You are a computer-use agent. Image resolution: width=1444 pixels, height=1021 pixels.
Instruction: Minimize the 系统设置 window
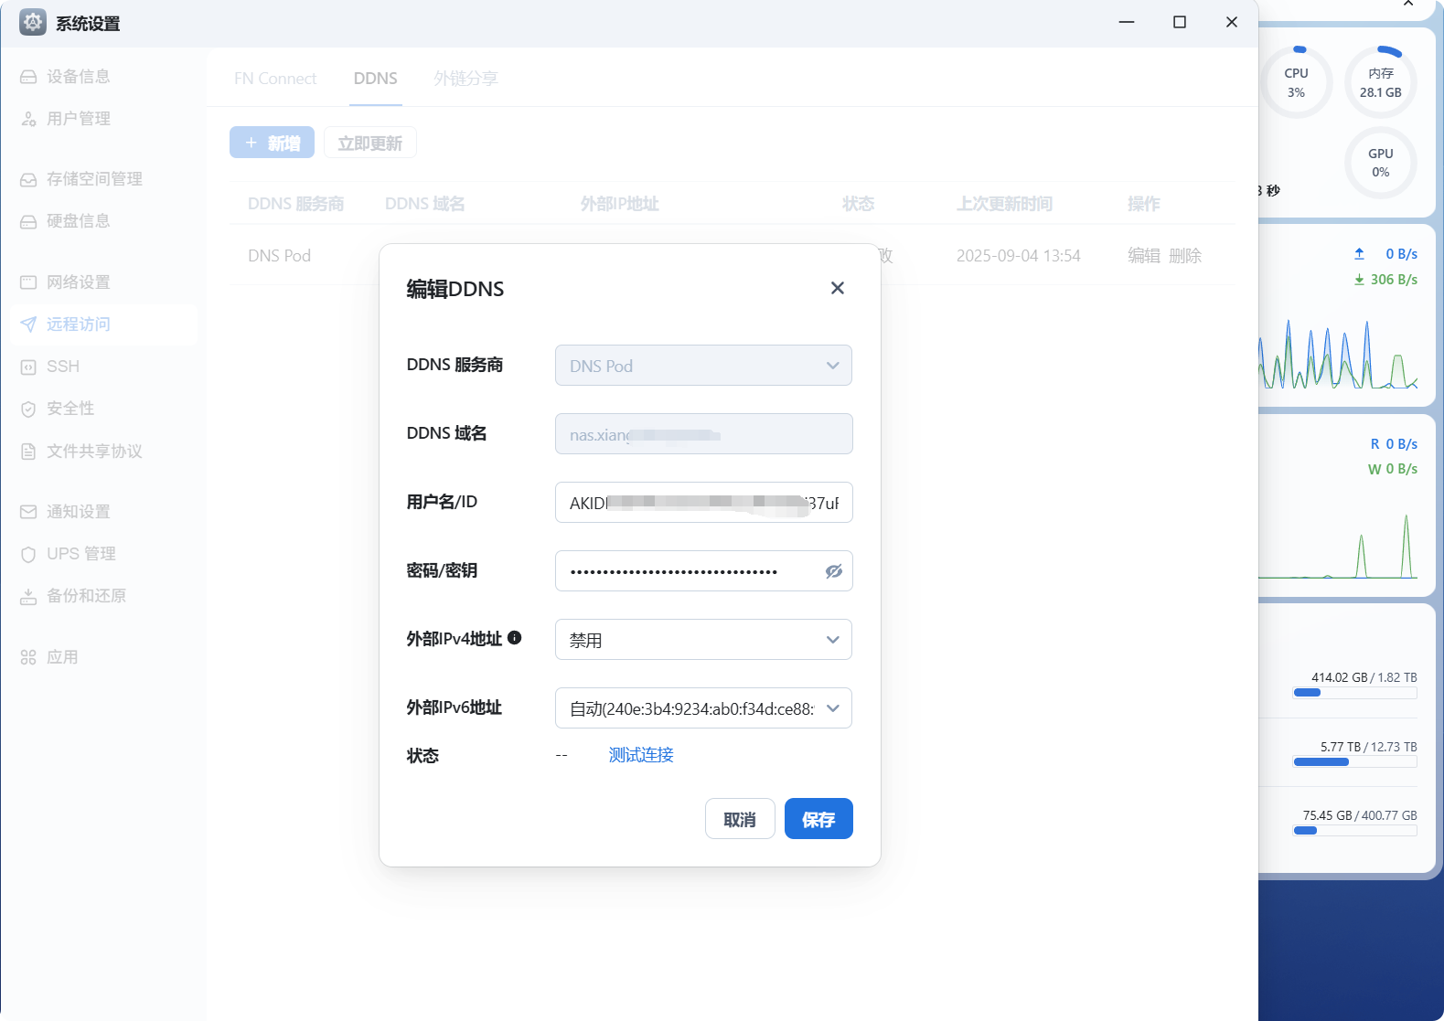(1127, 22)
